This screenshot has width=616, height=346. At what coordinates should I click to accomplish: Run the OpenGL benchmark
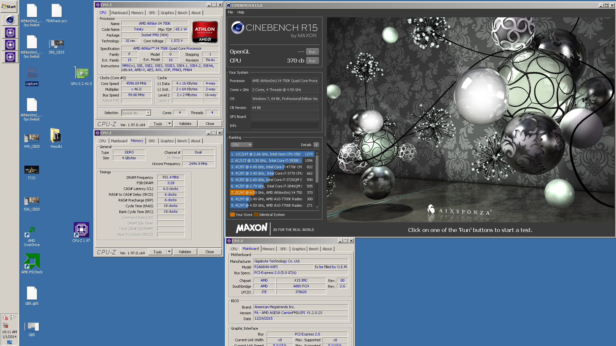[x=312, y=52]
